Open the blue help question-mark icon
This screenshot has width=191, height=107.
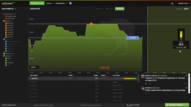tap(70, 3)
